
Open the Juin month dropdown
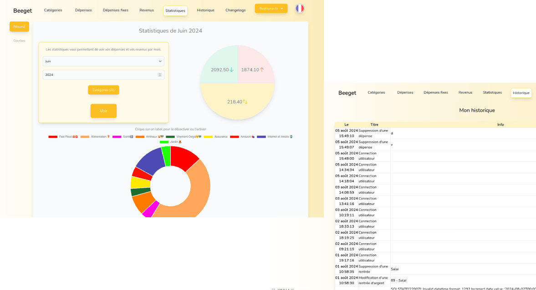[x=103, y=61]
